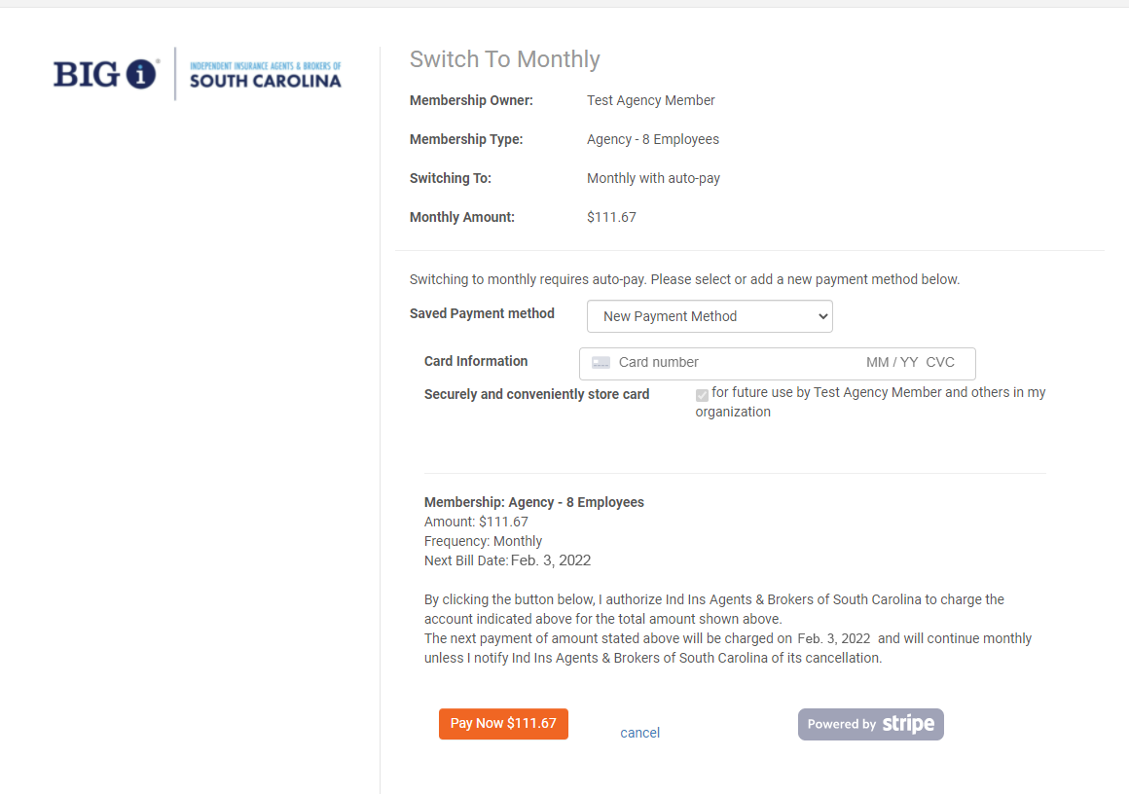This screenshot has width=1129, height=794.
Task: Click the Big I logo icon
Action: 106,74
